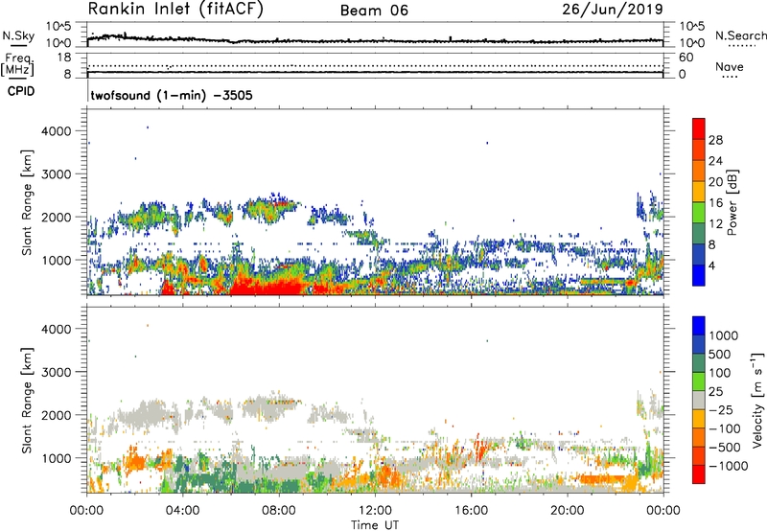Click the 'N.Sky' legend label

18,35
